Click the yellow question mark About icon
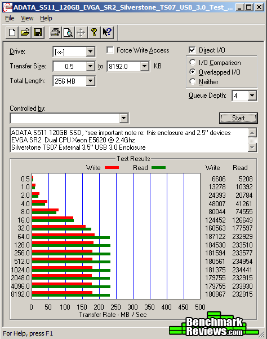267x339 pixels. [x=94, y=33]
